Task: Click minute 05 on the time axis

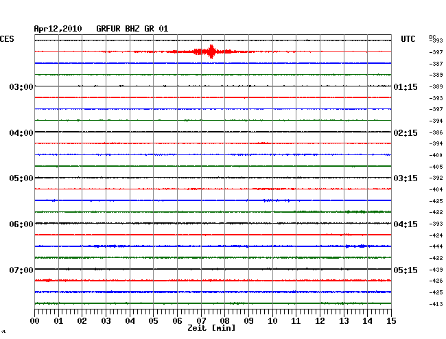Action: click(153, 320)
